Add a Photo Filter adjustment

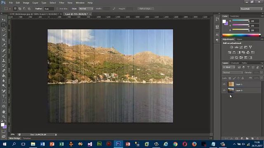click(243, 52)
